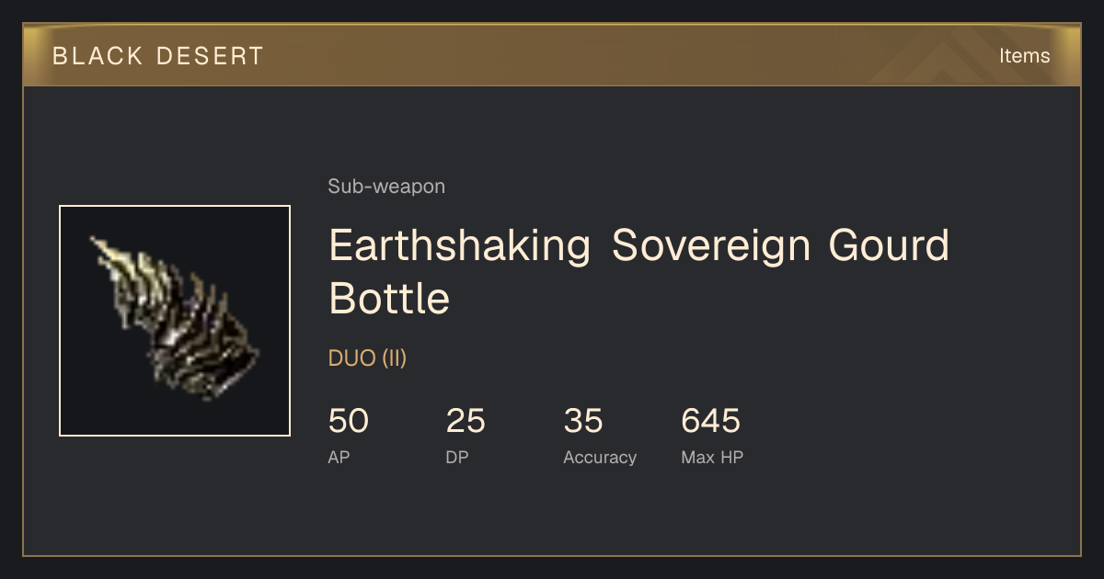
Task: Click the word Bottle in the title
Action: click(389, 299)
